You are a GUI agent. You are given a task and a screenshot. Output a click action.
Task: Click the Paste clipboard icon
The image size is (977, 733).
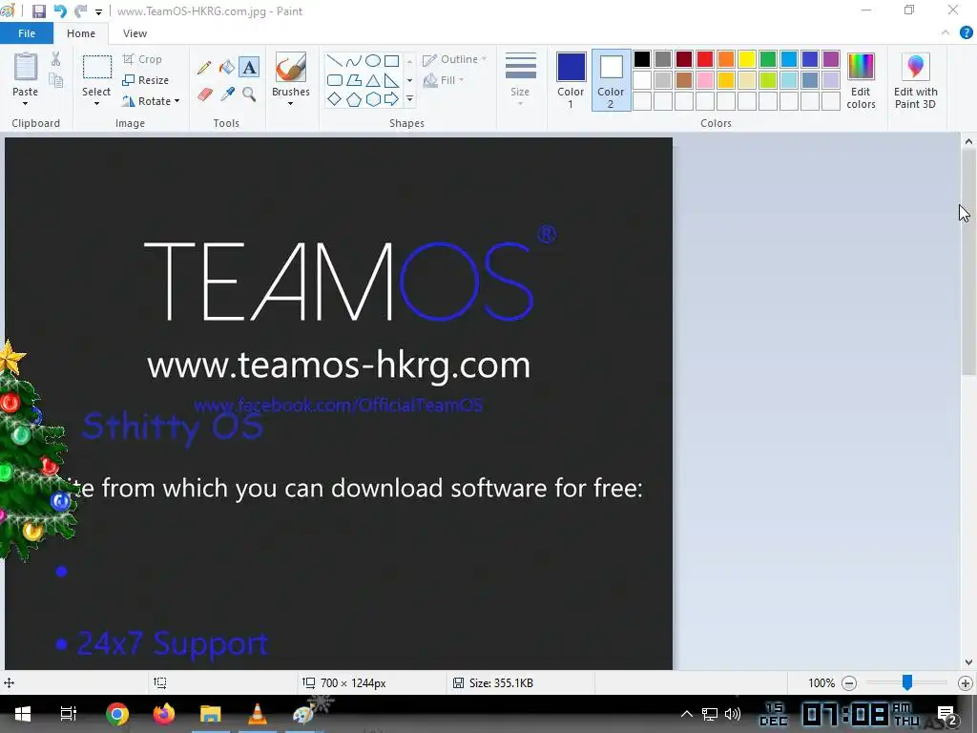tap(26, 68)
